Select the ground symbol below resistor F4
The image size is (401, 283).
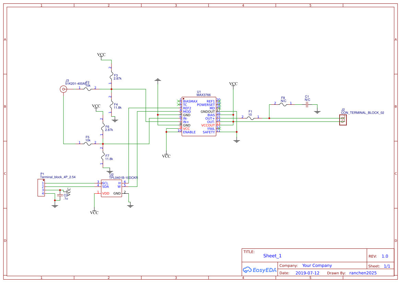[x=115, y=120]
